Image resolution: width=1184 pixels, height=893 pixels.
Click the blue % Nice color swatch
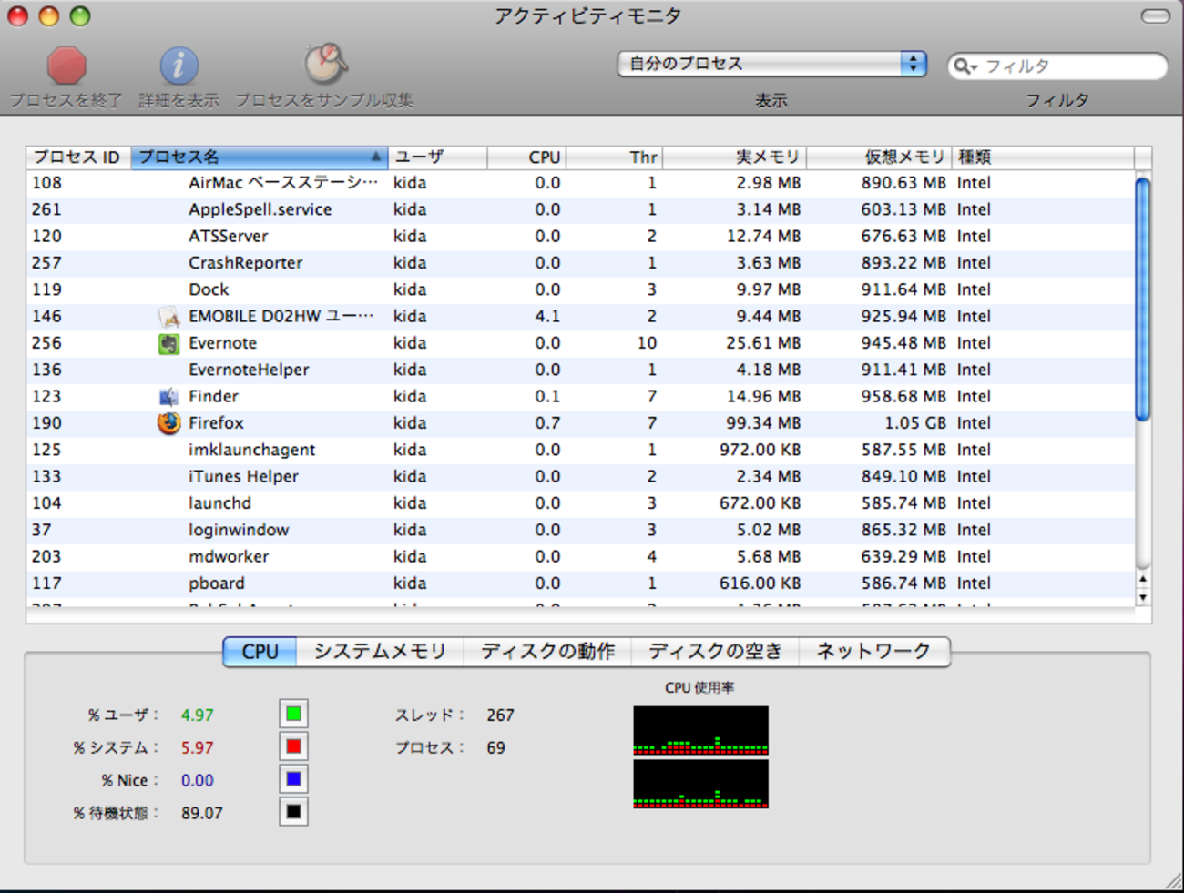[x=293, y=779]
